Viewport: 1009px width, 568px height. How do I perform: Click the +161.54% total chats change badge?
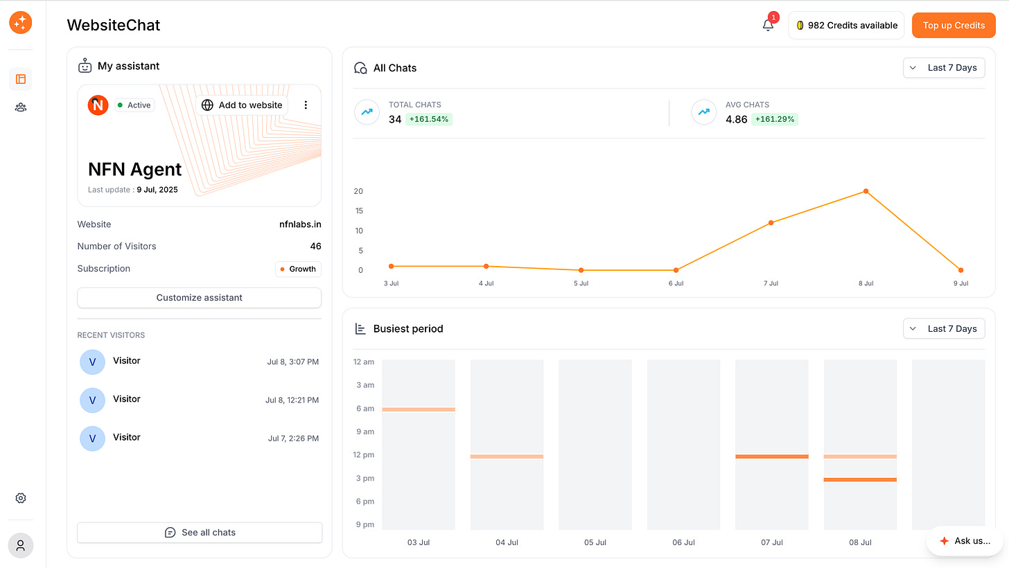click(x=429, y=119)
